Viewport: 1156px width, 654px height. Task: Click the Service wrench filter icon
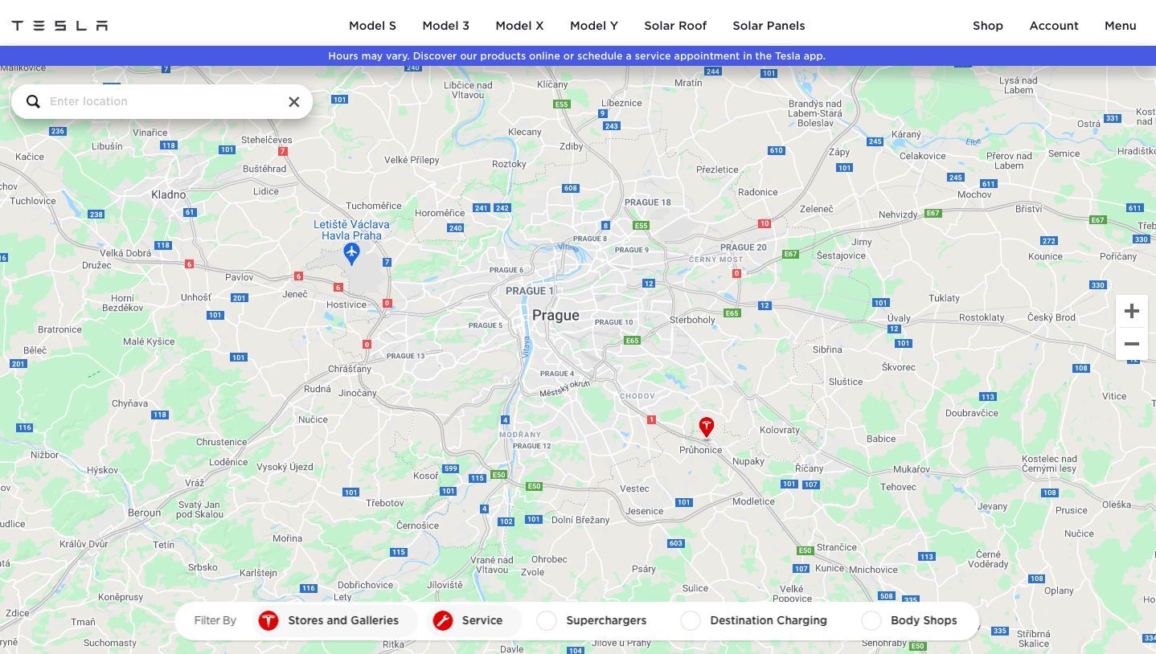click(443, 620)
